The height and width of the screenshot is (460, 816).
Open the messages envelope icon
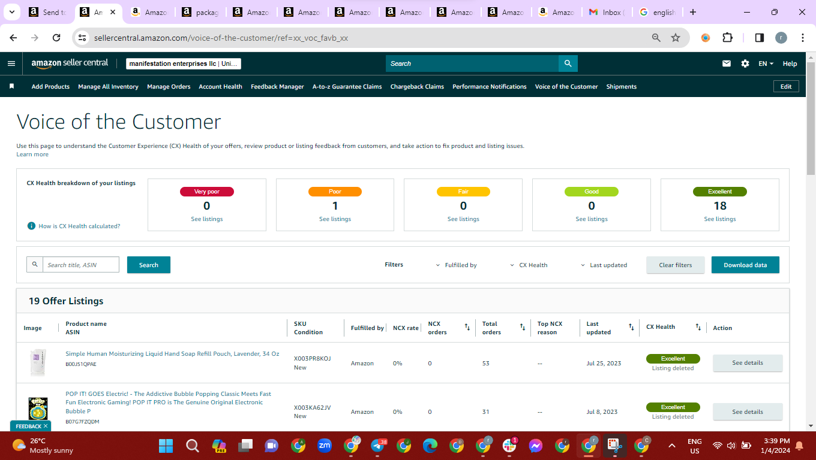click(727, 63)
